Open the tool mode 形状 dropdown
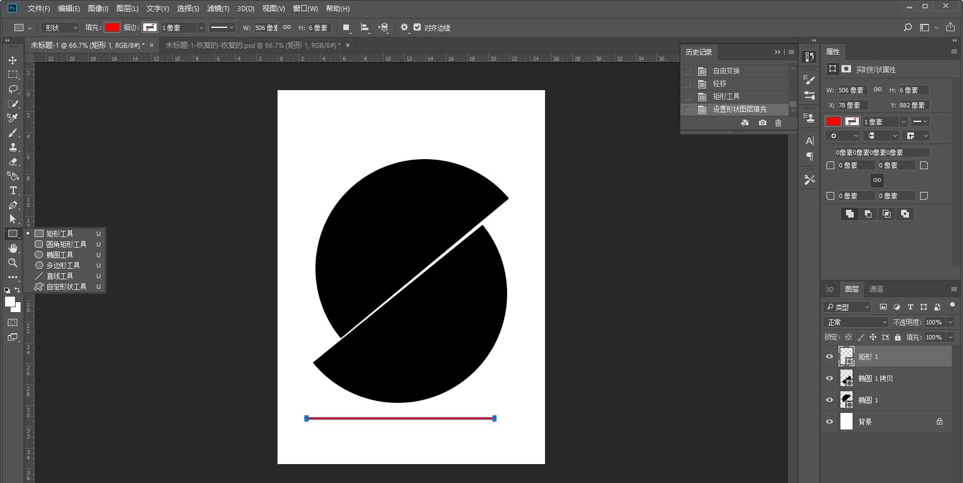The image size is (963, 483). point(61,28)
